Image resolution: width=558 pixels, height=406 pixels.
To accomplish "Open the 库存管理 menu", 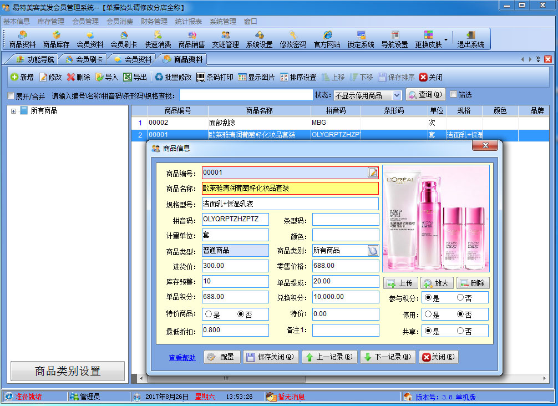I will (x=51, y=21).
